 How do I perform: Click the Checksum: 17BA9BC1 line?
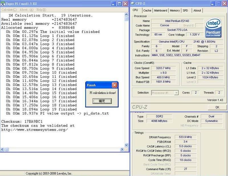pyautogui.click(x=22, y=121)
